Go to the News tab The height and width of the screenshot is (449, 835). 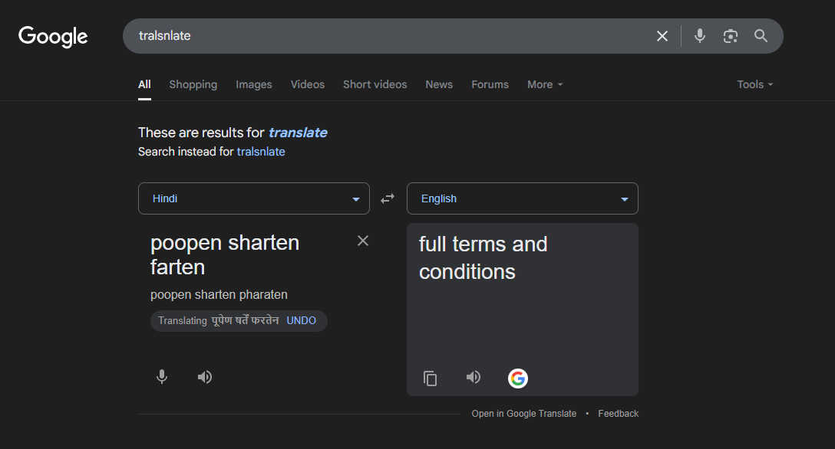[439, 84]
